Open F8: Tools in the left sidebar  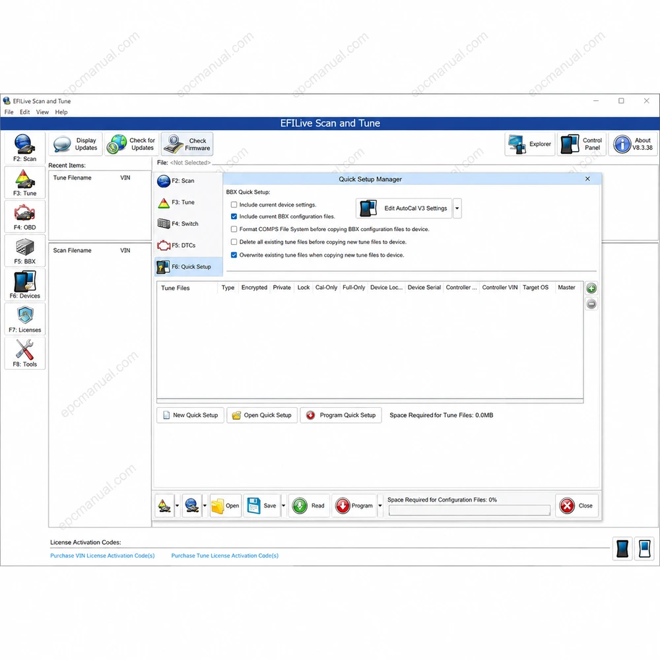point(24,353)
